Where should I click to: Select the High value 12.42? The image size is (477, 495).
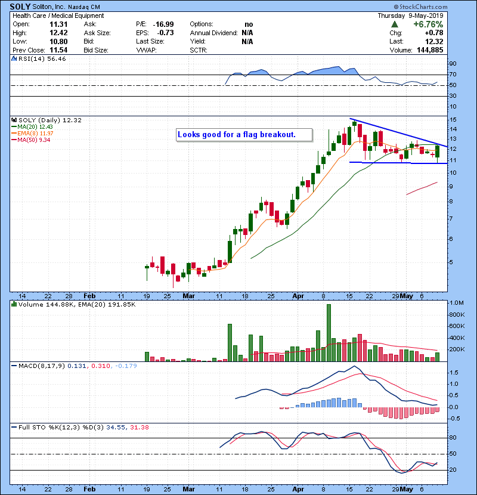tap(58, 33)
